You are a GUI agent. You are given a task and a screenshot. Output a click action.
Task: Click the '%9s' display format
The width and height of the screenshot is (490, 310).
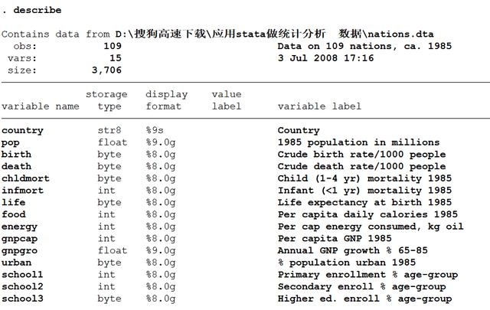pyautogui.click(x=155, y=130)
